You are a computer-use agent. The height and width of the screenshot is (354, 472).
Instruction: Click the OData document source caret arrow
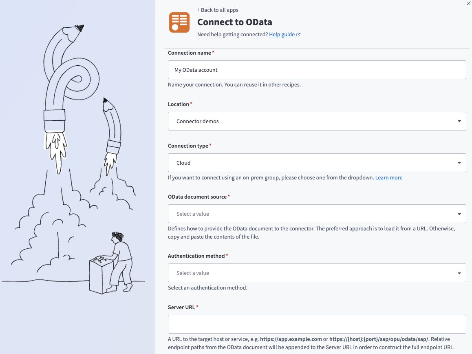click(x=459, y=214)
